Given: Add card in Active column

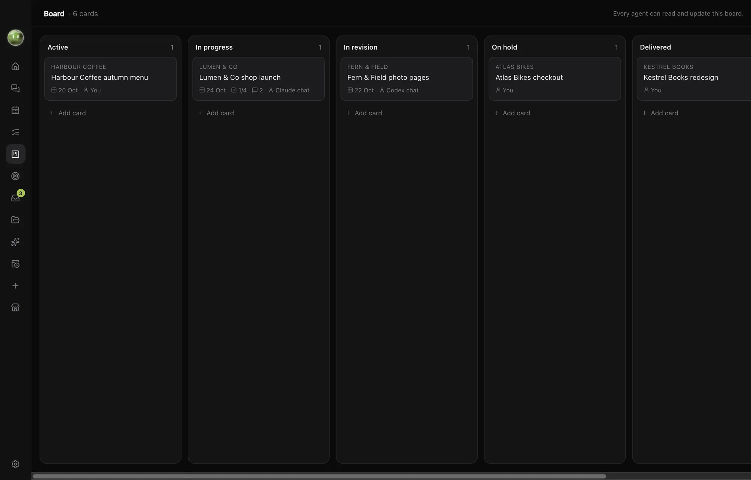Looking at the screenshot, I should [x=68, y=113].
